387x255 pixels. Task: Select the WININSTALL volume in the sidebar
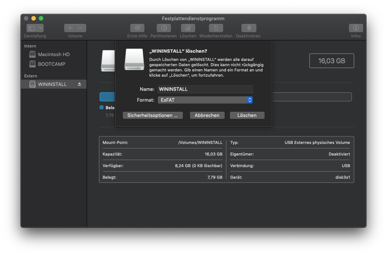54,84
